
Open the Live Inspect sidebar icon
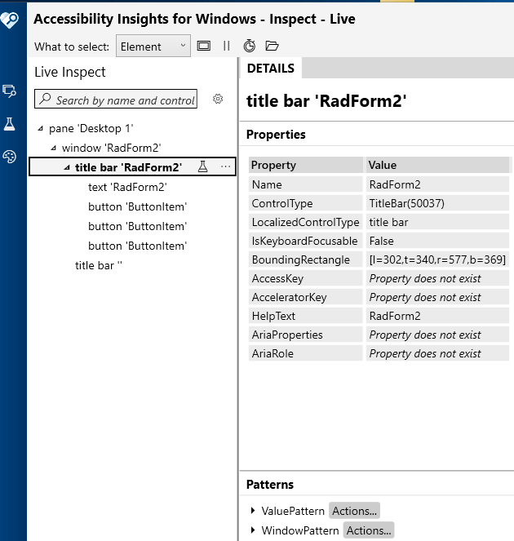click(x=9, y=91)
